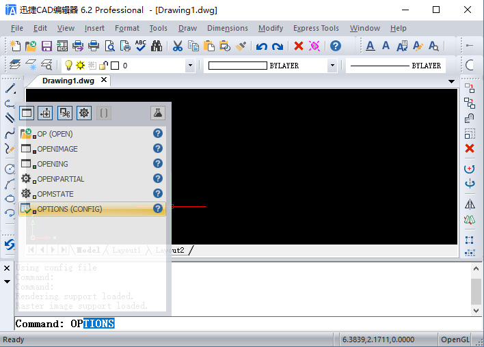The image size is (484, 347).
Task: Open the Window menu
Action: point(364,28)
